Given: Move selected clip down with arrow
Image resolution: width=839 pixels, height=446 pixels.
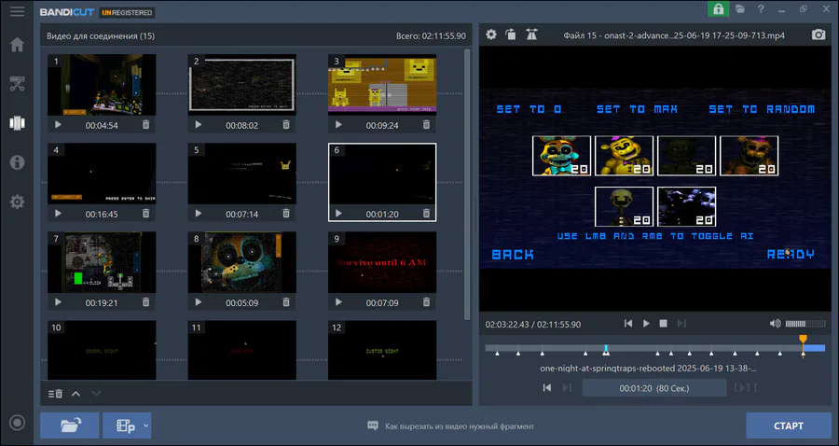Looking at the screenshot, I should coord(96,394).
